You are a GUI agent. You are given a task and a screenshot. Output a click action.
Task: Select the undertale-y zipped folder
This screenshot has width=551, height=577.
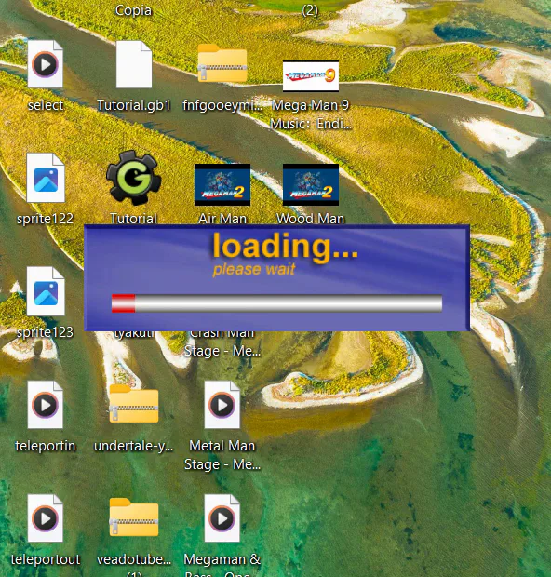coord(134,404)
